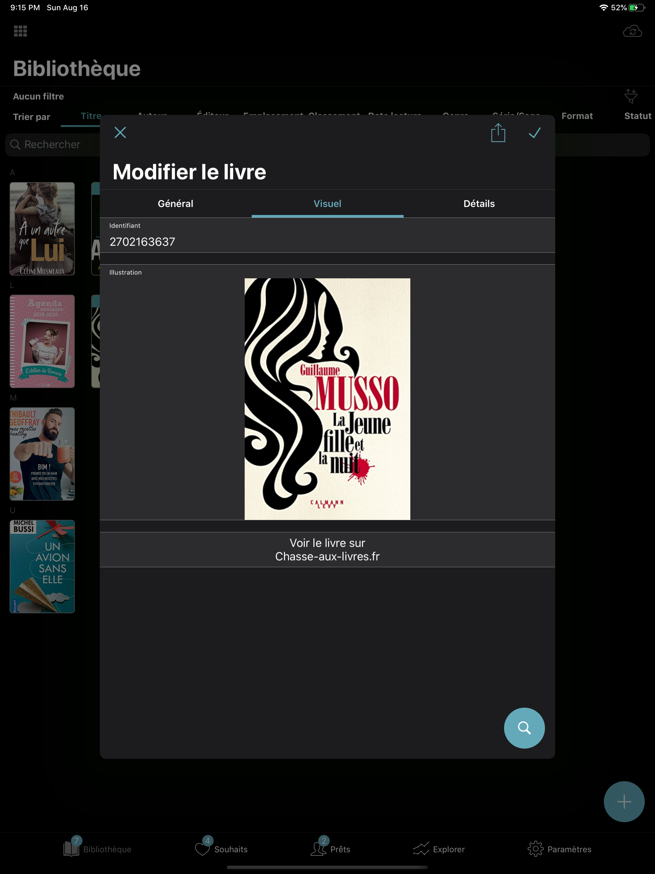Tap the Musso book cover illustration
This screenshot has width=655, height=874.
click(327, 399)
